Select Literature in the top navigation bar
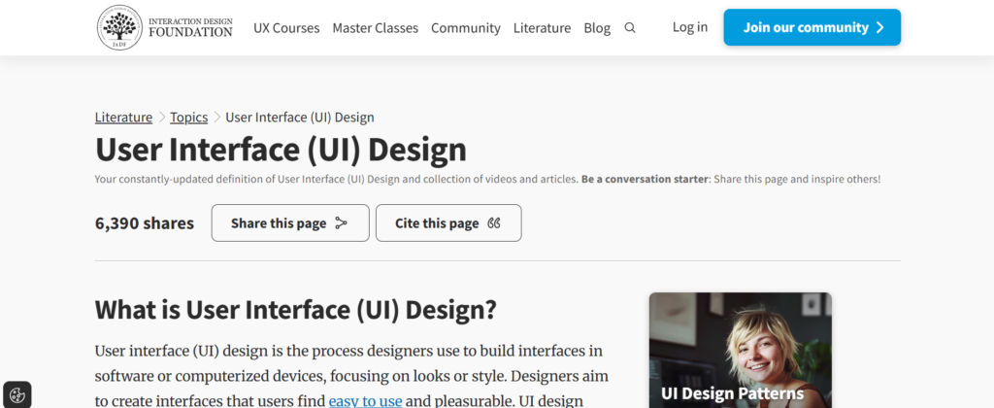 click(x=542, y=28)
